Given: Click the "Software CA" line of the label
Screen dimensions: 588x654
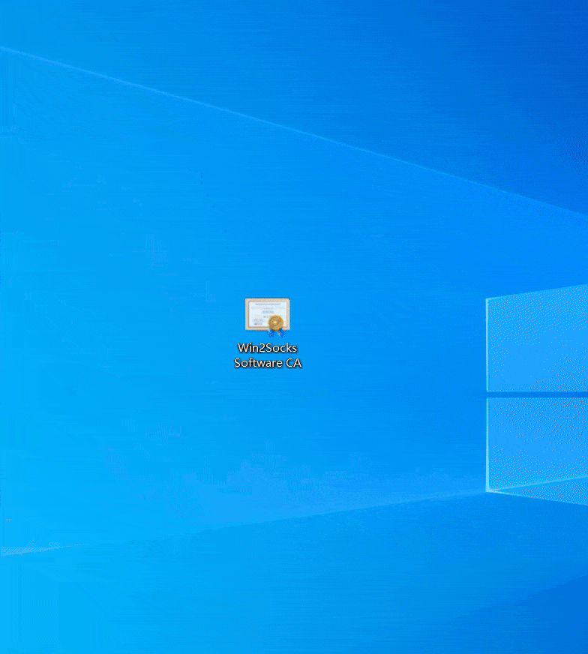Looking at the screenshot, I should [x=267, y=363].
